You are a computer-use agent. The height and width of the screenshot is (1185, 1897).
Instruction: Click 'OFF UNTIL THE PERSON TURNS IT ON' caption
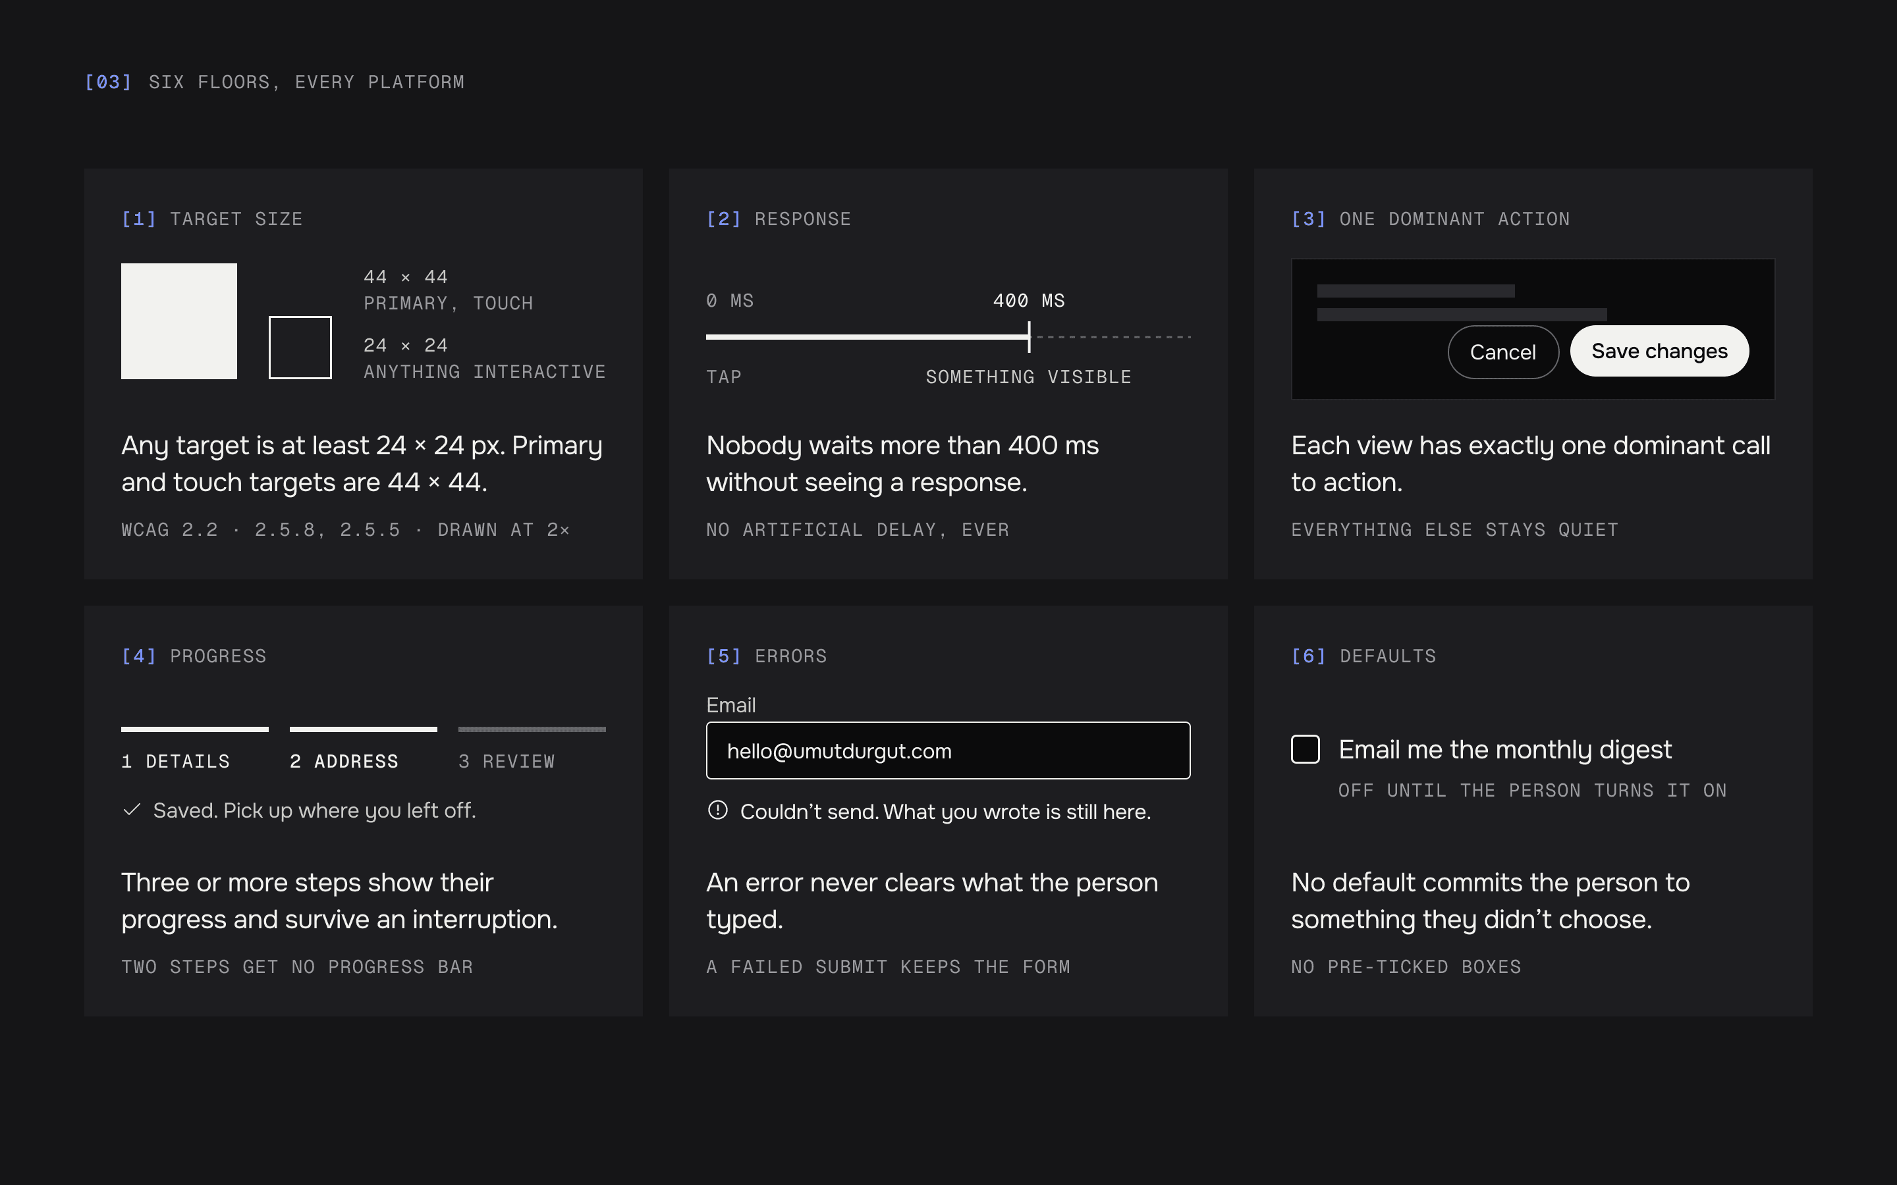[1533, 791]
